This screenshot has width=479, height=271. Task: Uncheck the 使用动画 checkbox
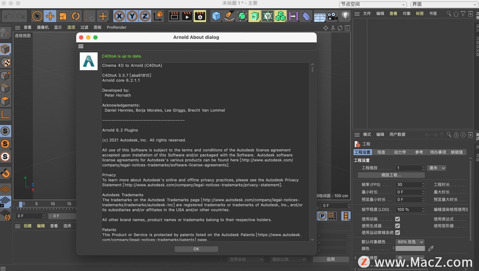398,219
